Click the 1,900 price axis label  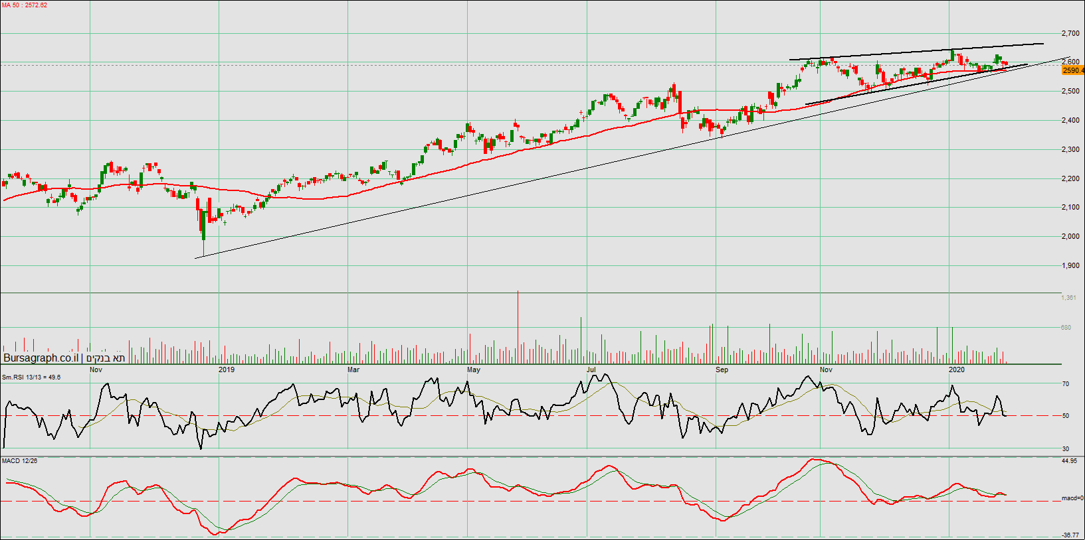pos(1070,266)
